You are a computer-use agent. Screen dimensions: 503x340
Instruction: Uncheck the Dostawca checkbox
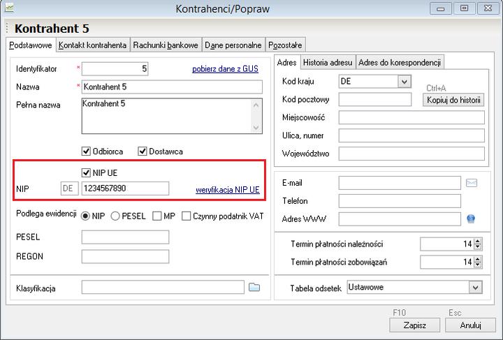tap(143, 151)
